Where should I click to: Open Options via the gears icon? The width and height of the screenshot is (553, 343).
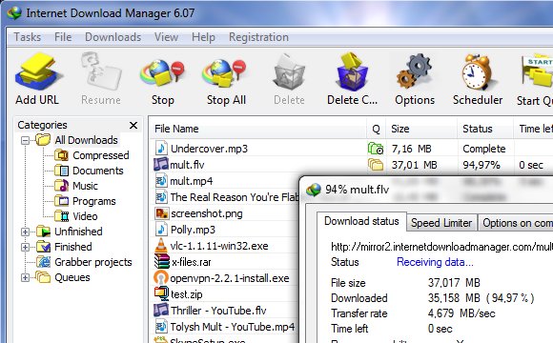click(415, 71)
